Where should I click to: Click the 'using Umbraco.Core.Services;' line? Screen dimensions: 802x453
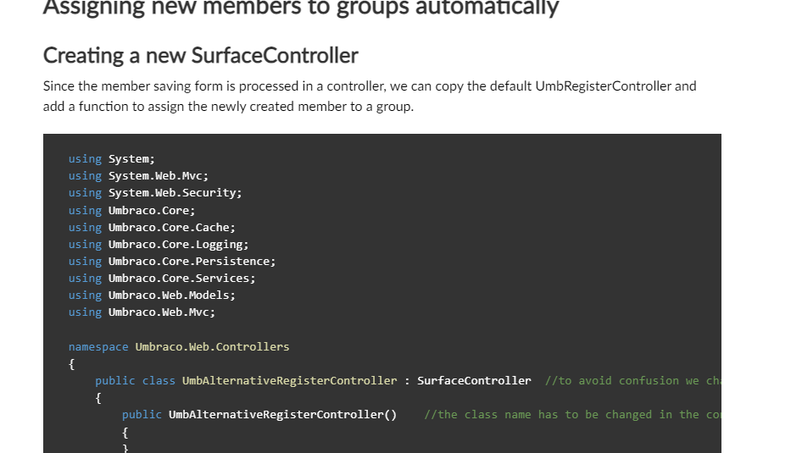tap(162, 278)
